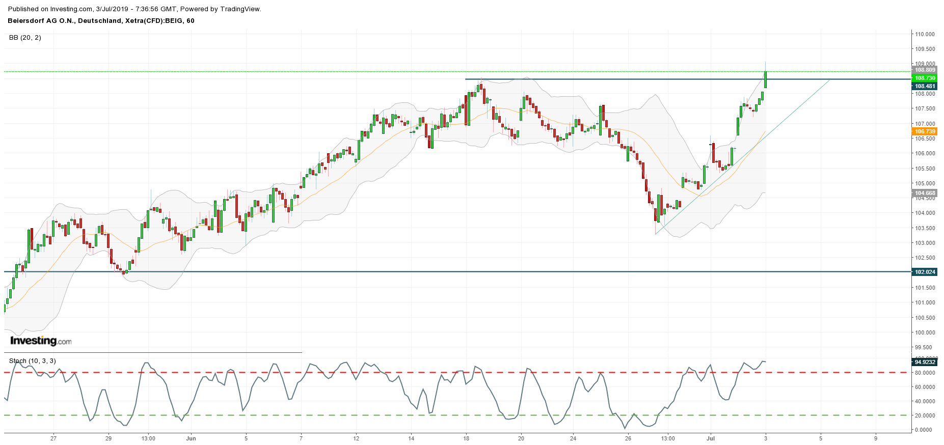Click the 108.481 resistance level label
Image resolution: width=944 pixels, height=445 pixels.
tap(925, 86)
